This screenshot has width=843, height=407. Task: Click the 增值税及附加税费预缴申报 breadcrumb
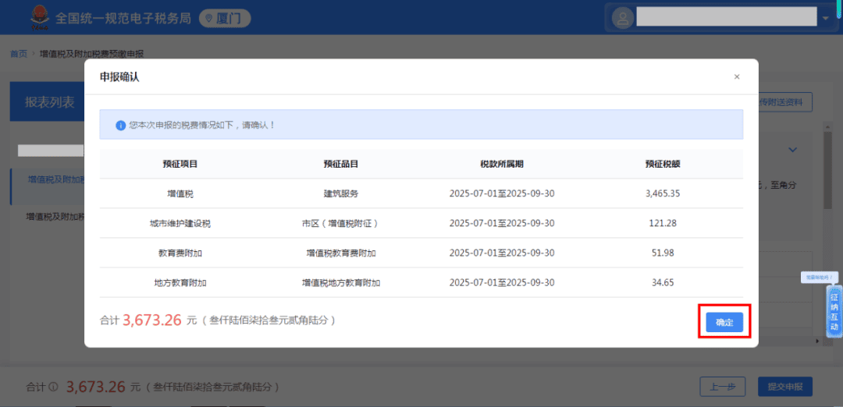[x=91, y=54]
